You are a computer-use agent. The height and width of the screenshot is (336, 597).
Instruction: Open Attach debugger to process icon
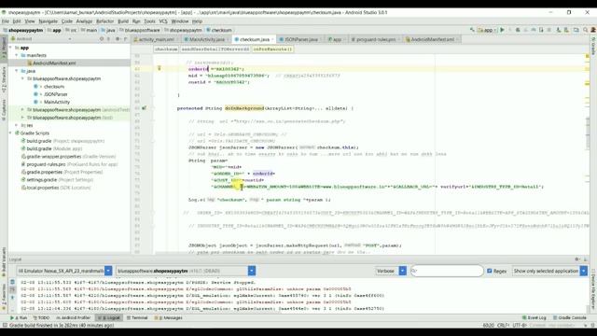[541, 30]
